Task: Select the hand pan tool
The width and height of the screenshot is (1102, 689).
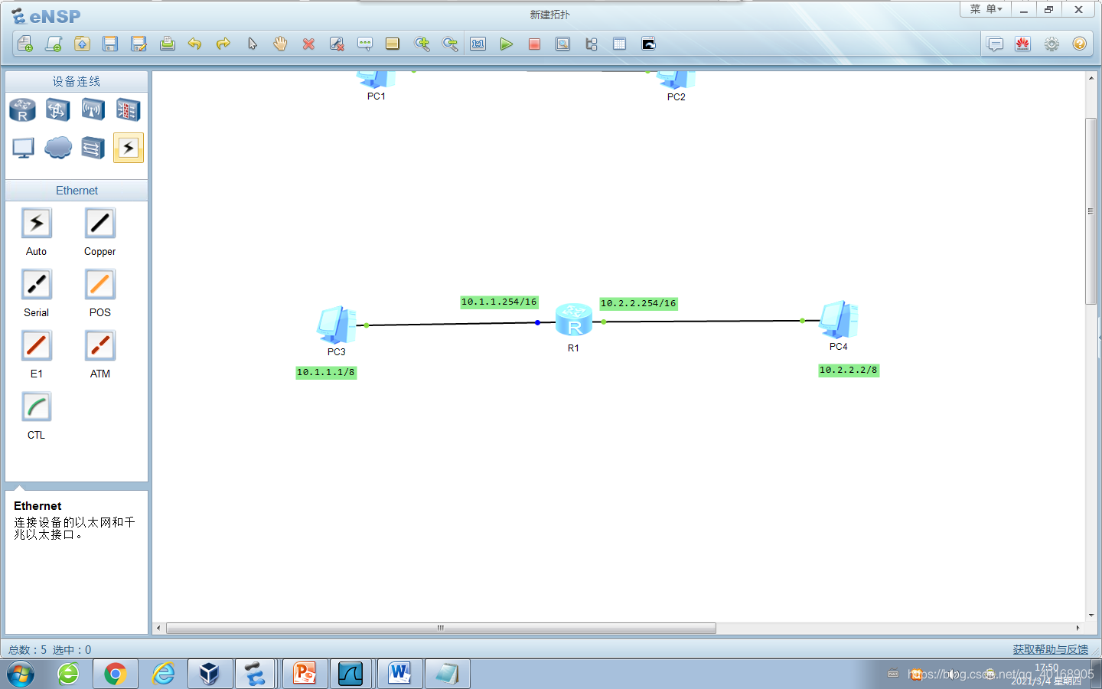Action: click(280, 44)
